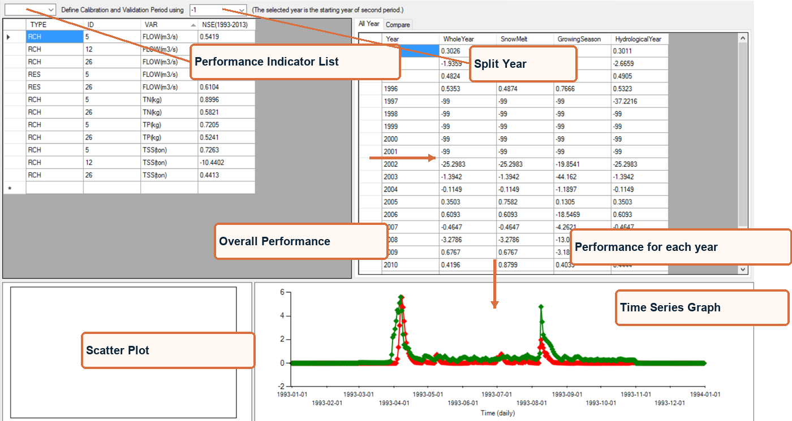Click the SnowMelt column header

(525, 39)
